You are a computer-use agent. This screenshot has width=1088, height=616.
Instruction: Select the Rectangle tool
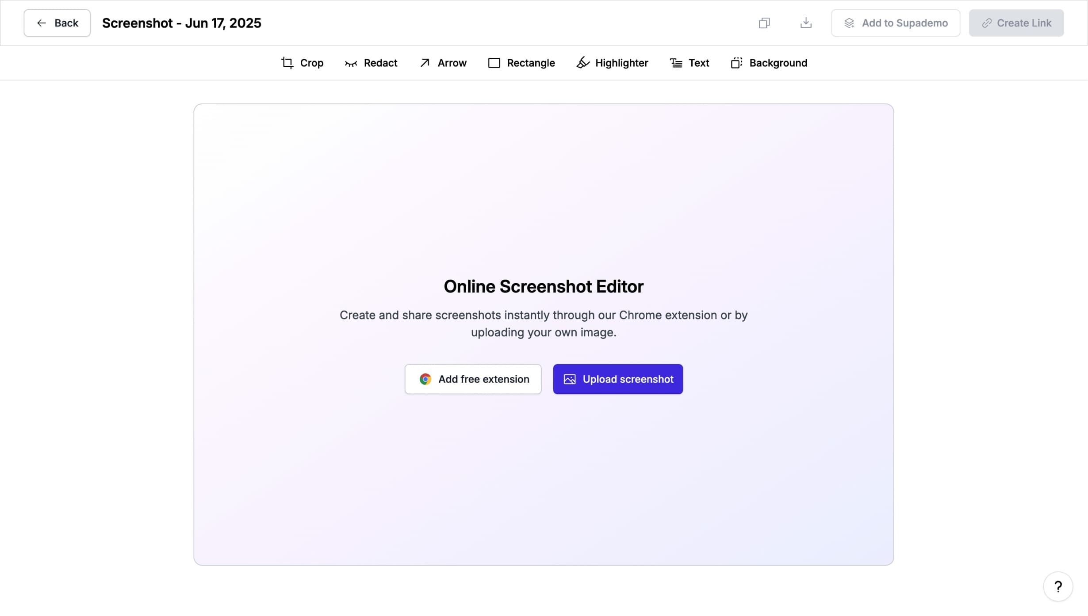tap(521, 63)
